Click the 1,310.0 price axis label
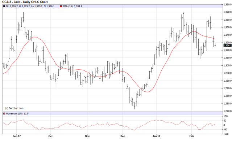The height and width of the screenshot is (143, 232). click(x=228, y=58)
